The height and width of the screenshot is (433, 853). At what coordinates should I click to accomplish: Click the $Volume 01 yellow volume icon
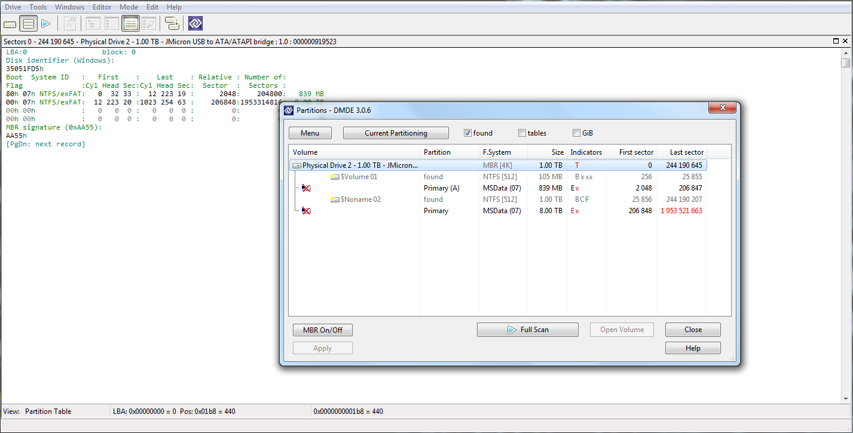335,177
